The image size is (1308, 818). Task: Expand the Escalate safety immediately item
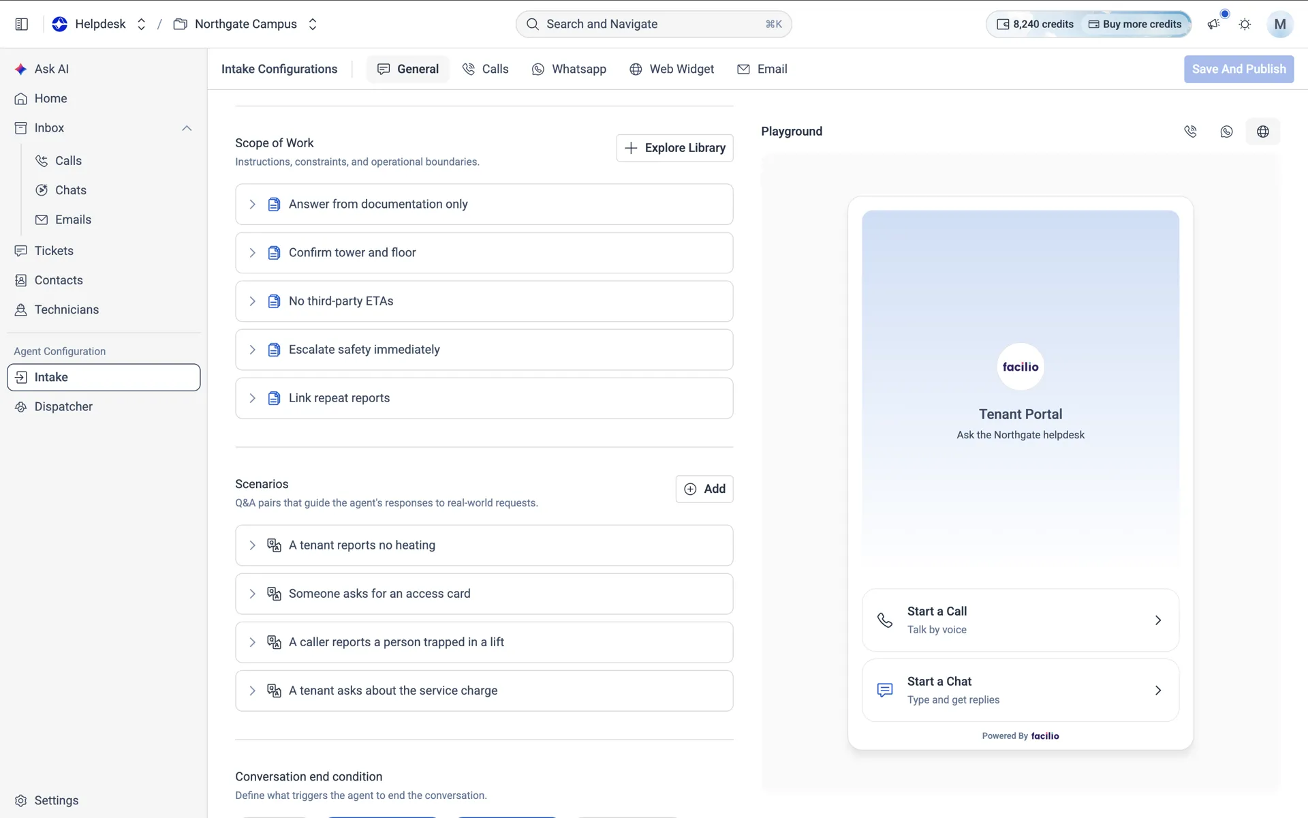[484, 350]
